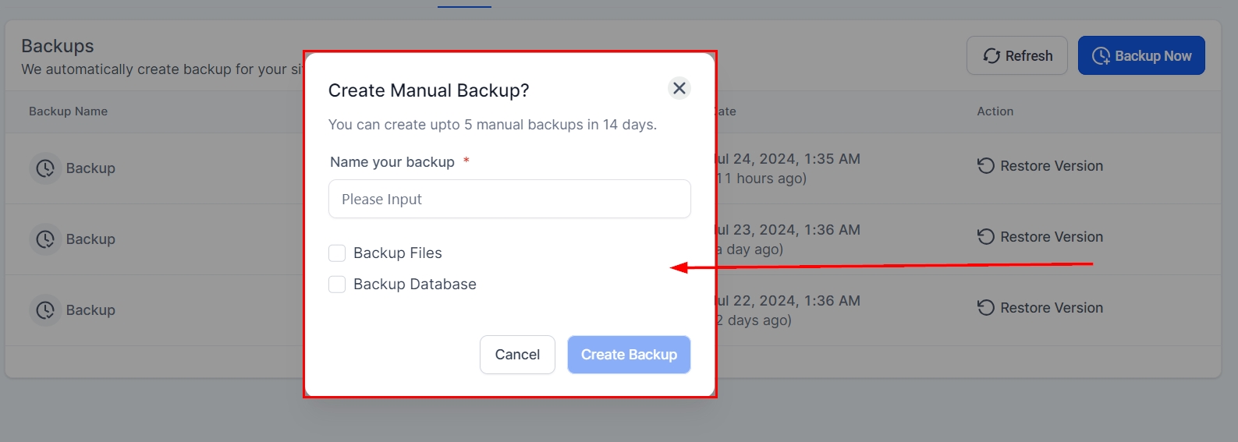Restore Version of the Jul 22 backup
The height and width of the screenshot is (442, 1238).
pos(1051,308)
